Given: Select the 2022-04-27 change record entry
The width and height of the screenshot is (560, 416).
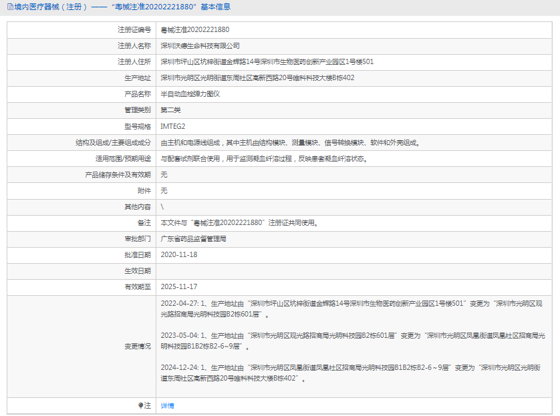Looking at the screenshot, I should point(352,309).
